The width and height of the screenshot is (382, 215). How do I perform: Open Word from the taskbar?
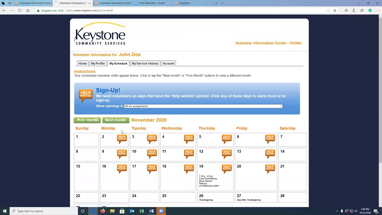pos(151,211)
